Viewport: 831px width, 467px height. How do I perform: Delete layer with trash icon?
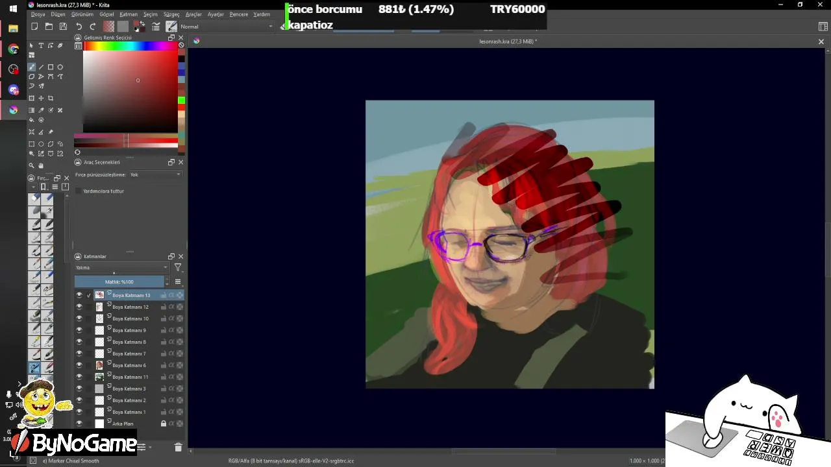click(178, 447)
